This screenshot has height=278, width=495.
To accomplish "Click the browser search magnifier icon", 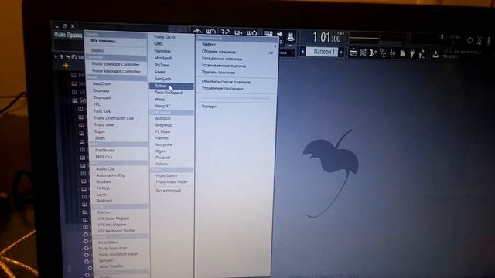I will 74,57.
